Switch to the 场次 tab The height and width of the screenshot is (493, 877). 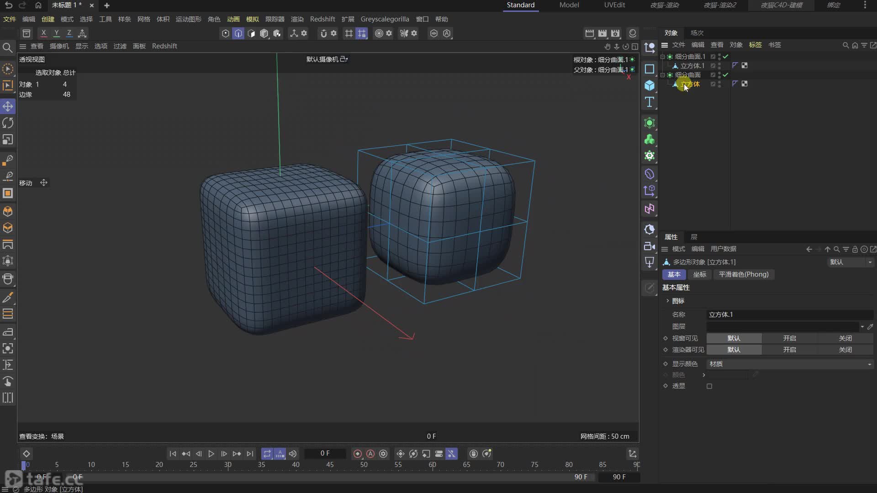pyautogui.click(x=697, y=33)
